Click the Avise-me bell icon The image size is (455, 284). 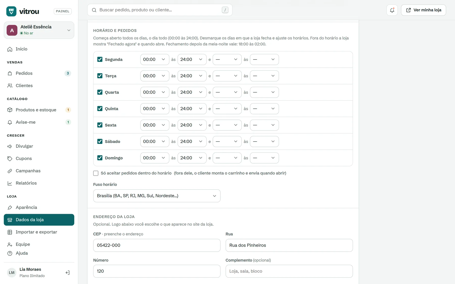tap(10, 122)
